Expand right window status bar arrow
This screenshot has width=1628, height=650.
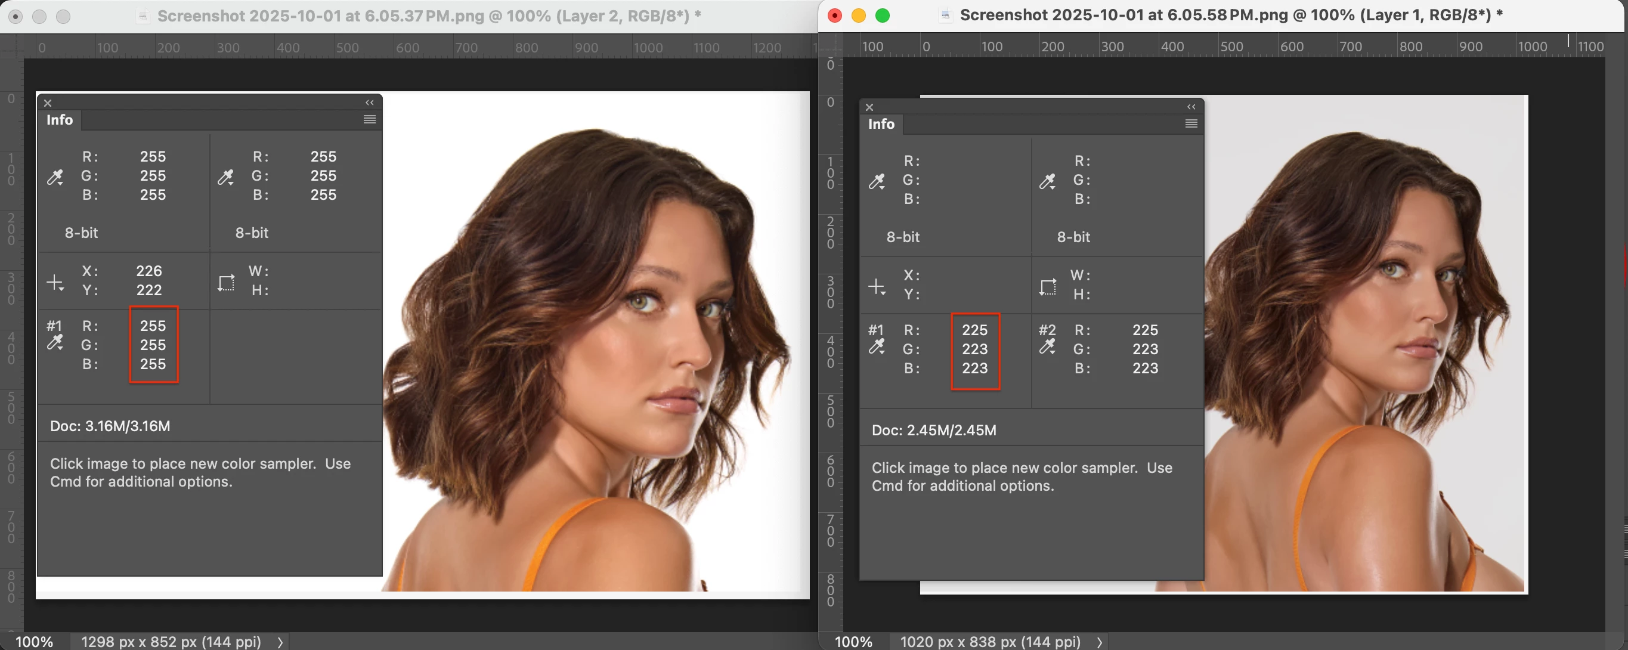(1100, 642)
